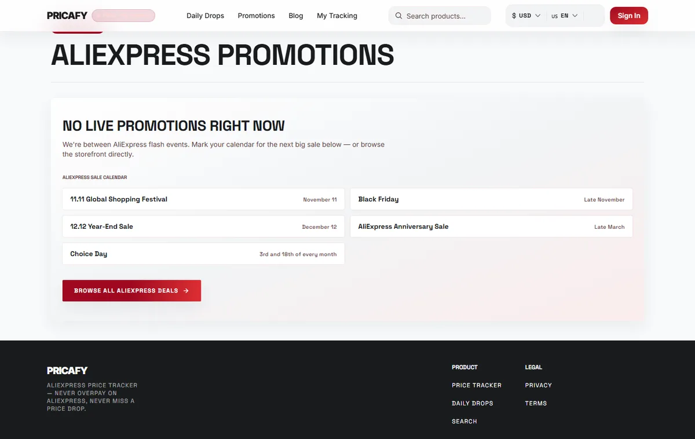Select the Choice Day calendar row
Viewport: 695px width, 439px height.
(203, 254)
